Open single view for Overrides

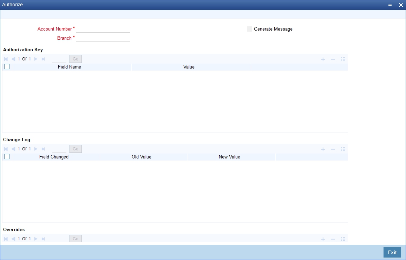[343, 239]
